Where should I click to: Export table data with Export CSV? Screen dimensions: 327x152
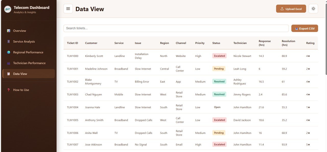coord(305,28)
